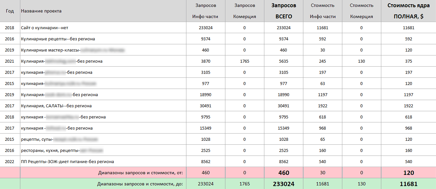The height and width of the screenshot is (189, 436).
Task: Click the "Запросов ВСЕГО" column header
Action: pos(283,11)
